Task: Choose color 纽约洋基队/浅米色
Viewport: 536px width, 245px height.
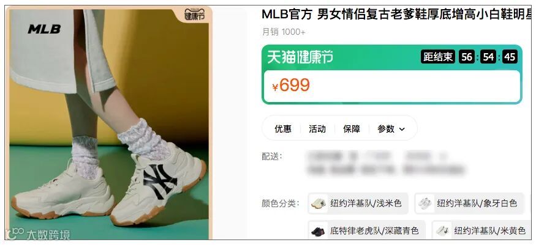Action: pos(358,203)
